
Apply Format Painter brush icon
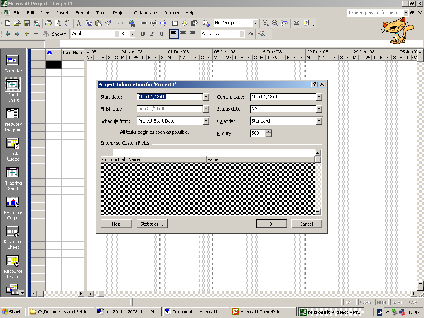(x=108, y=23)
